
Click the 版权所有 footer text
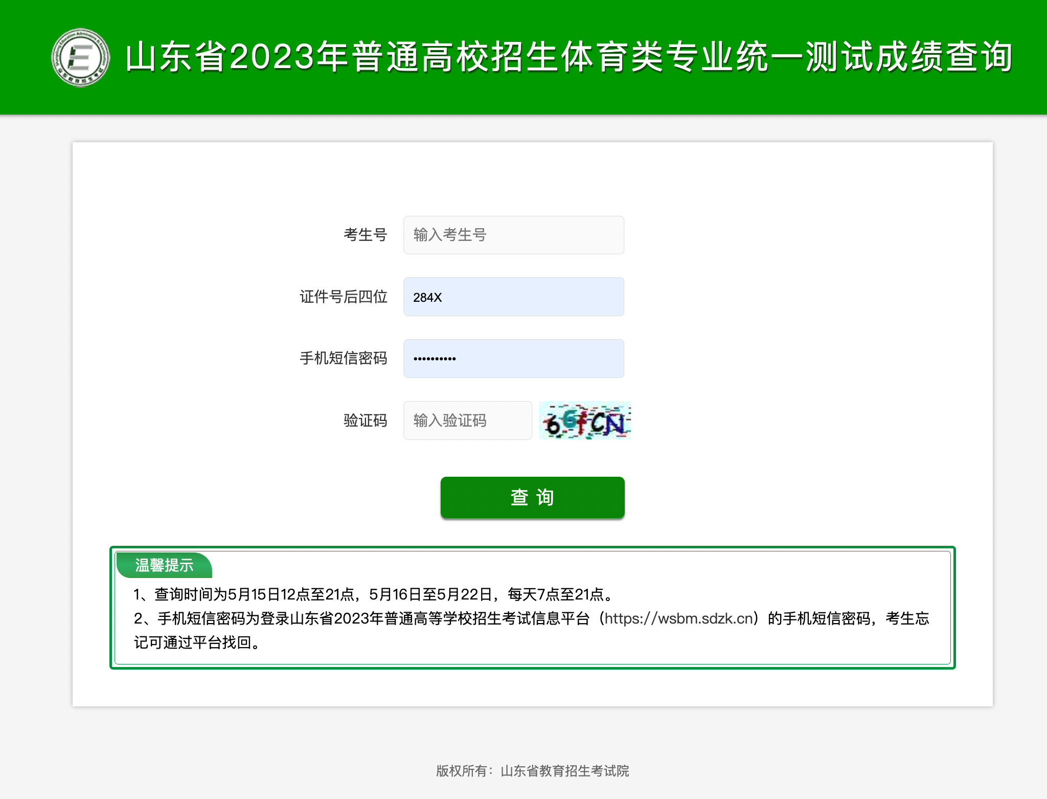click(x=462, y=771)
